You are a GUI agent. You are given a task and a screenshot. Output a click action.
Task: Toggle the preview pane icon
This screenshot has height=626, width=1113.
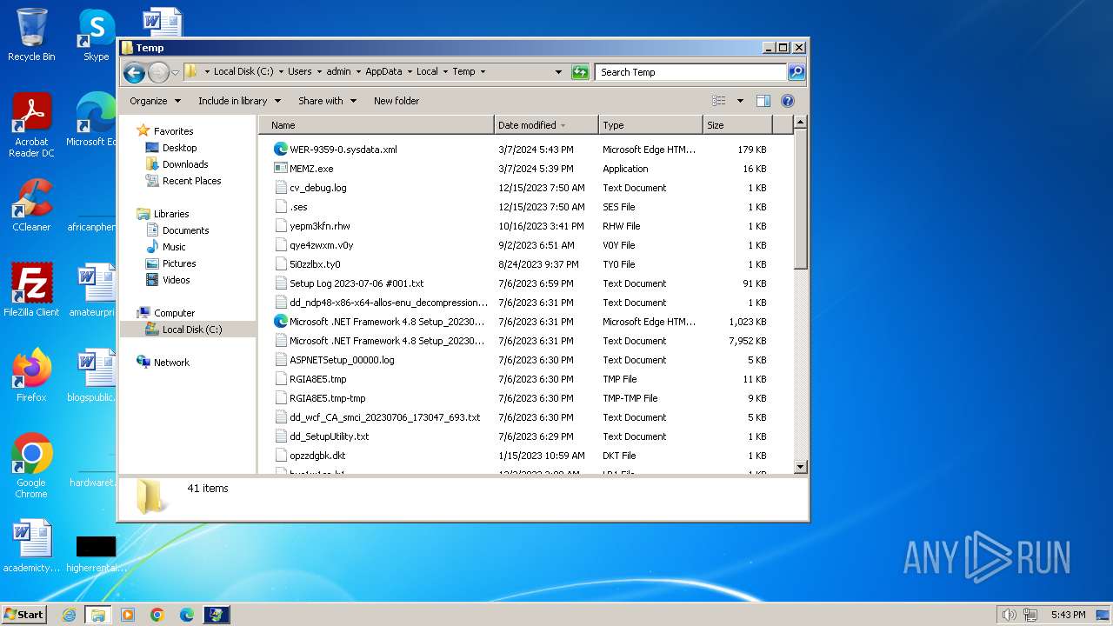[763, 101]
